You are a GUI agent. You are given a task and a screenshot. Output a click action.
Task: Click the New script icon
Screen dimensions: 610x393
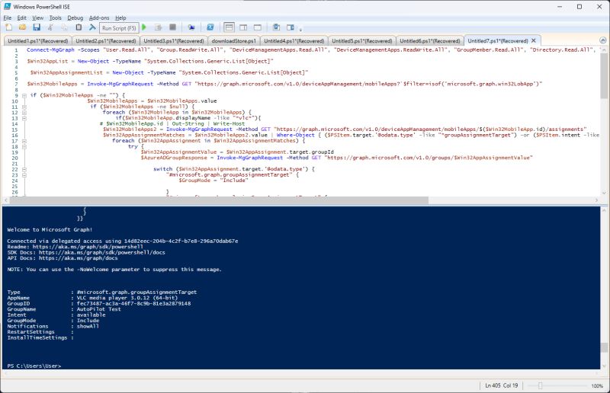pyautogui.click(x=9, y=27)
